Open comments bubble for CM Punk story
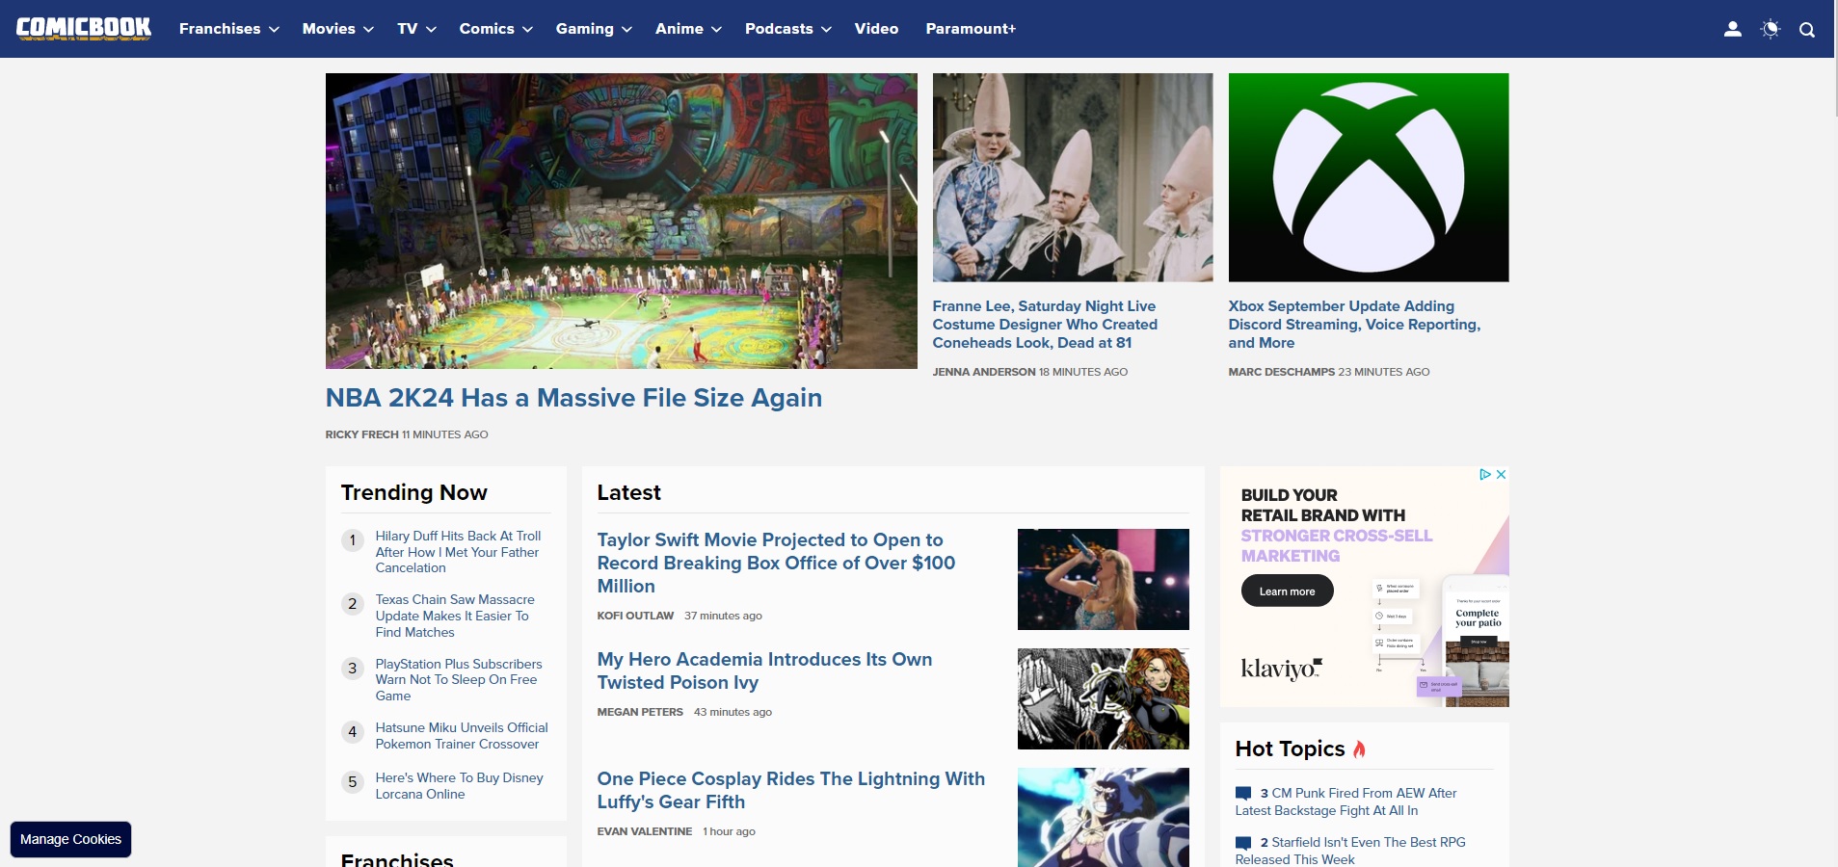1838x867 pixels. [1243, 794]
